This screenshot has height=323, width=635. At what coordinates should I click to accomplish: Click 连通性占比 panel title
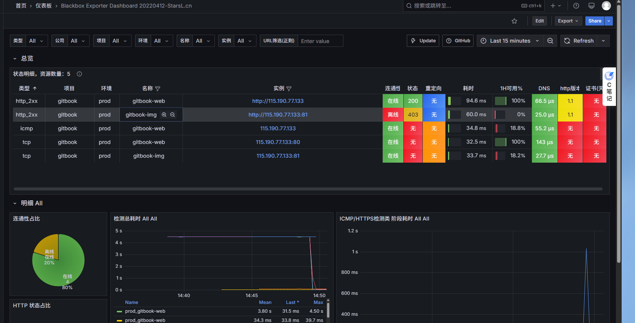[26, 219]
